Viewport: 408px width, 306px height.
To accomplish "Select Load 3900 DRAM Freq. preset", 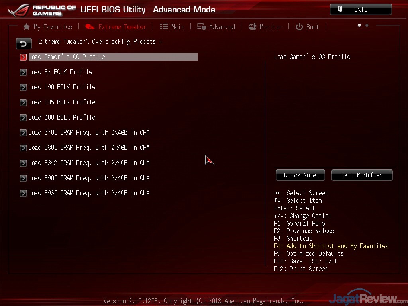I will 89,178.
